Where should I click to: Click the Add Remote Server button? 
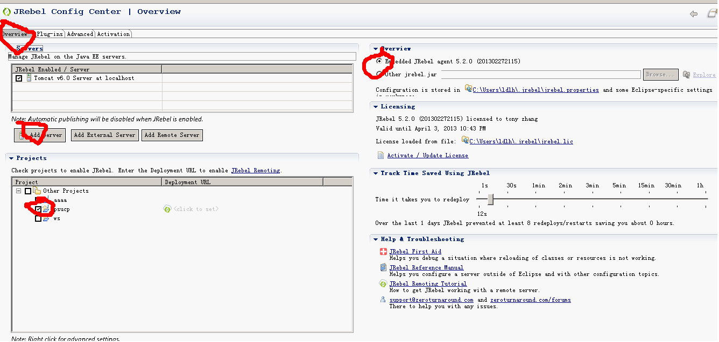tap(172, 135)
